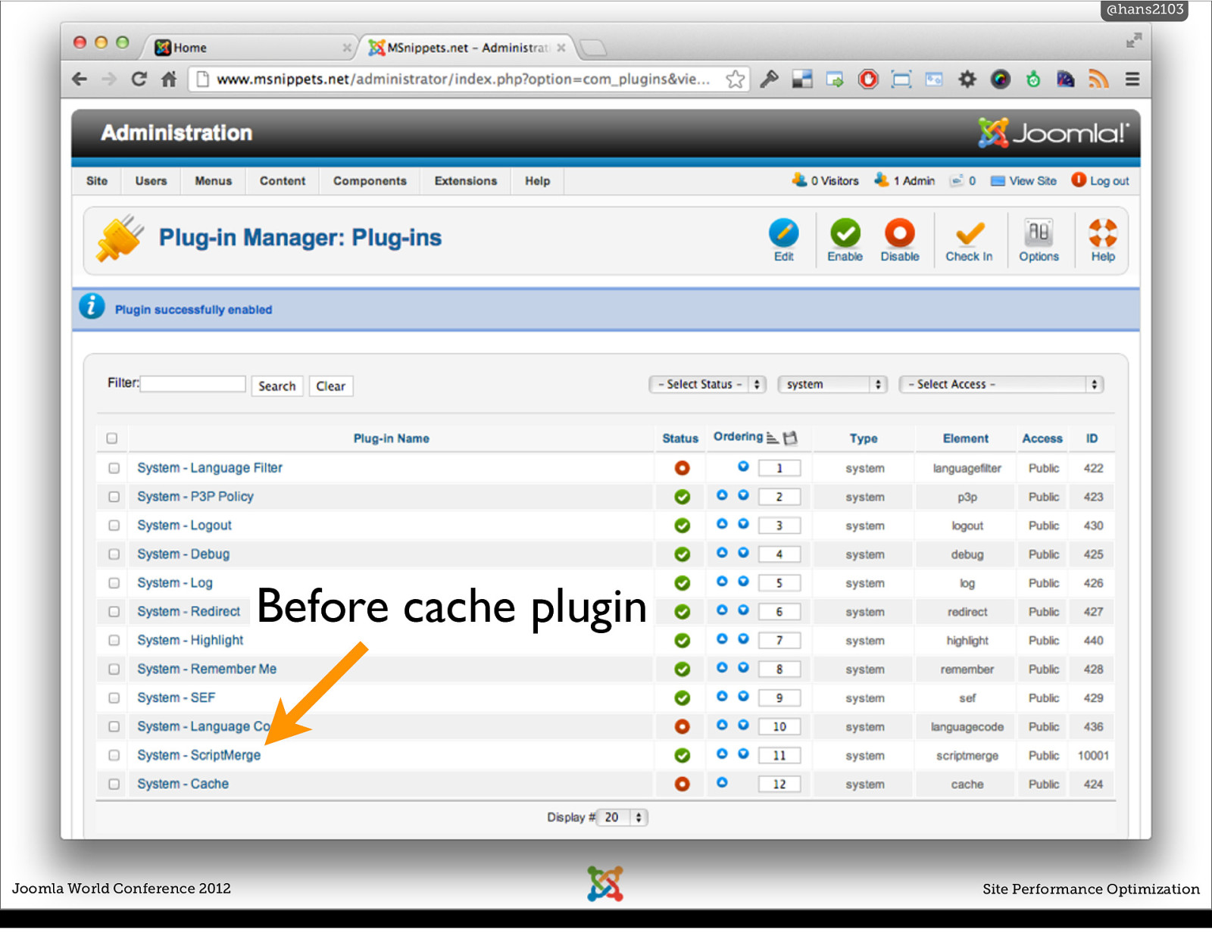The width and height of the screenshot is (1212, 933).
Task: Open the System - Redirect plugin link
Action: [189, 611]
